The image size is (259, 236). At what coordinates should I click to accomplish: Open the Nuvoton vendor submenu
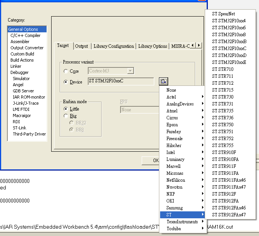click(x=182, y=187)
